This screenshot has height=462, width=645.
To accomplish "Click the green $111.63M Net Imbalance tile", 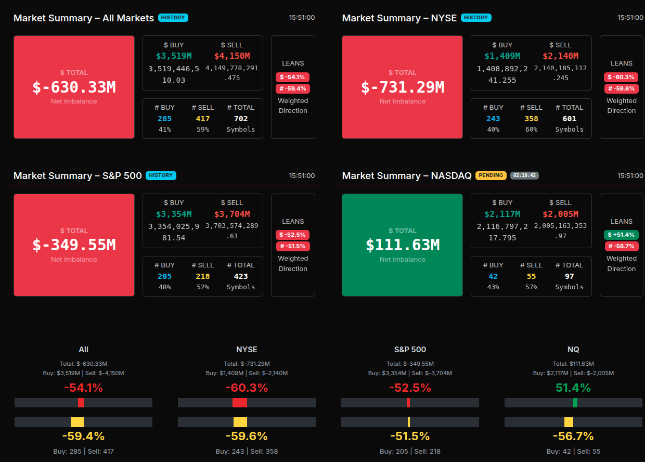I will [x=402, y=245].
